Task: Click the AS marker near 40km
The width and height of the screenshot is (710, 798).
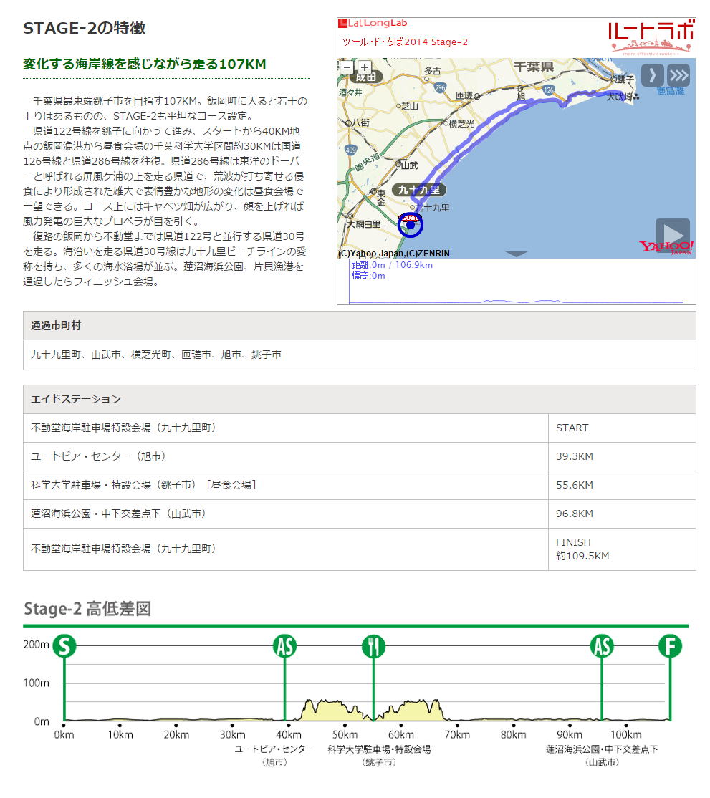Action: [284, 646]
